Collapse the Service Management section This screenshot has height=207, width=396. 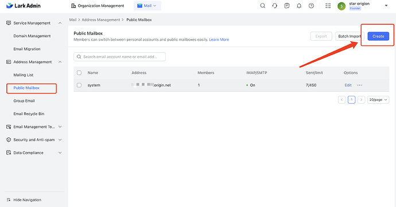60,23
